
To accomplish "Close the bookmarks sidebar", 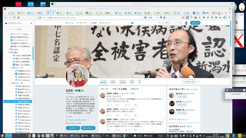I will pyautogui.click(x=32, y=23).
